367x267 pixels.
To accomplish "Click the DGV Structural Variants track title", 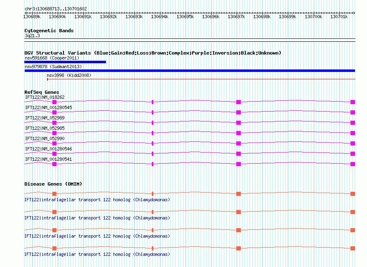I will 153,53.
